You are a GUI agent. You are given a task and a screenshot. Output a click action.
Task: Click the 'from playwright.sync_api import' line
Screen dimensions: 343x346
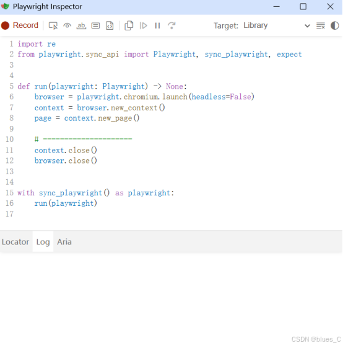[160, 55]
